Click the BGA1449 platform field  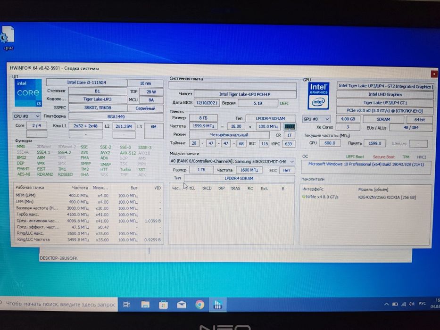pos(116,117)
